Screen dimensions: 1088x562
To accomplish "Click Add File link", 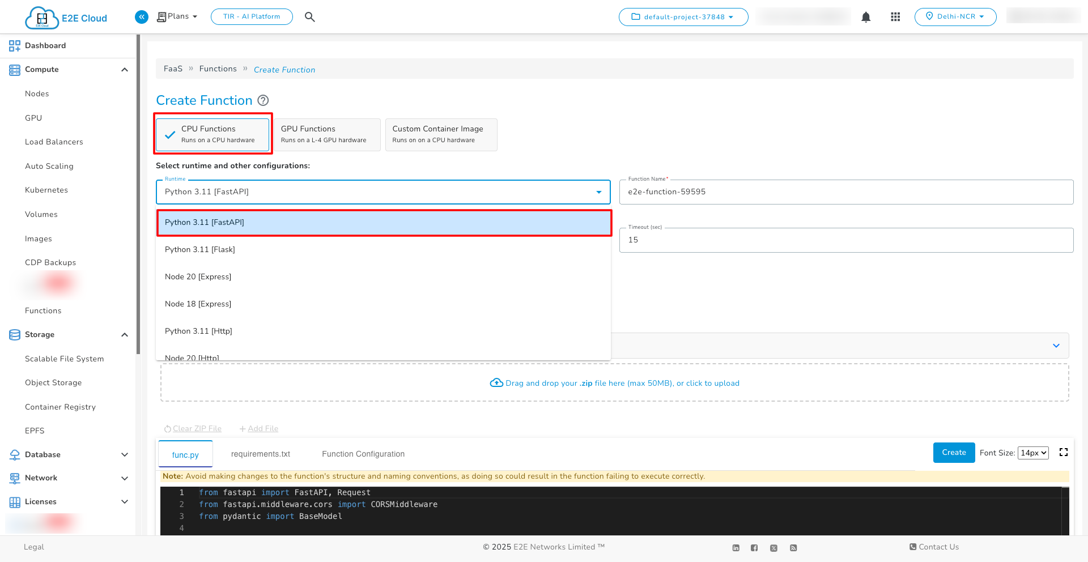I will [x=259, y=429].
